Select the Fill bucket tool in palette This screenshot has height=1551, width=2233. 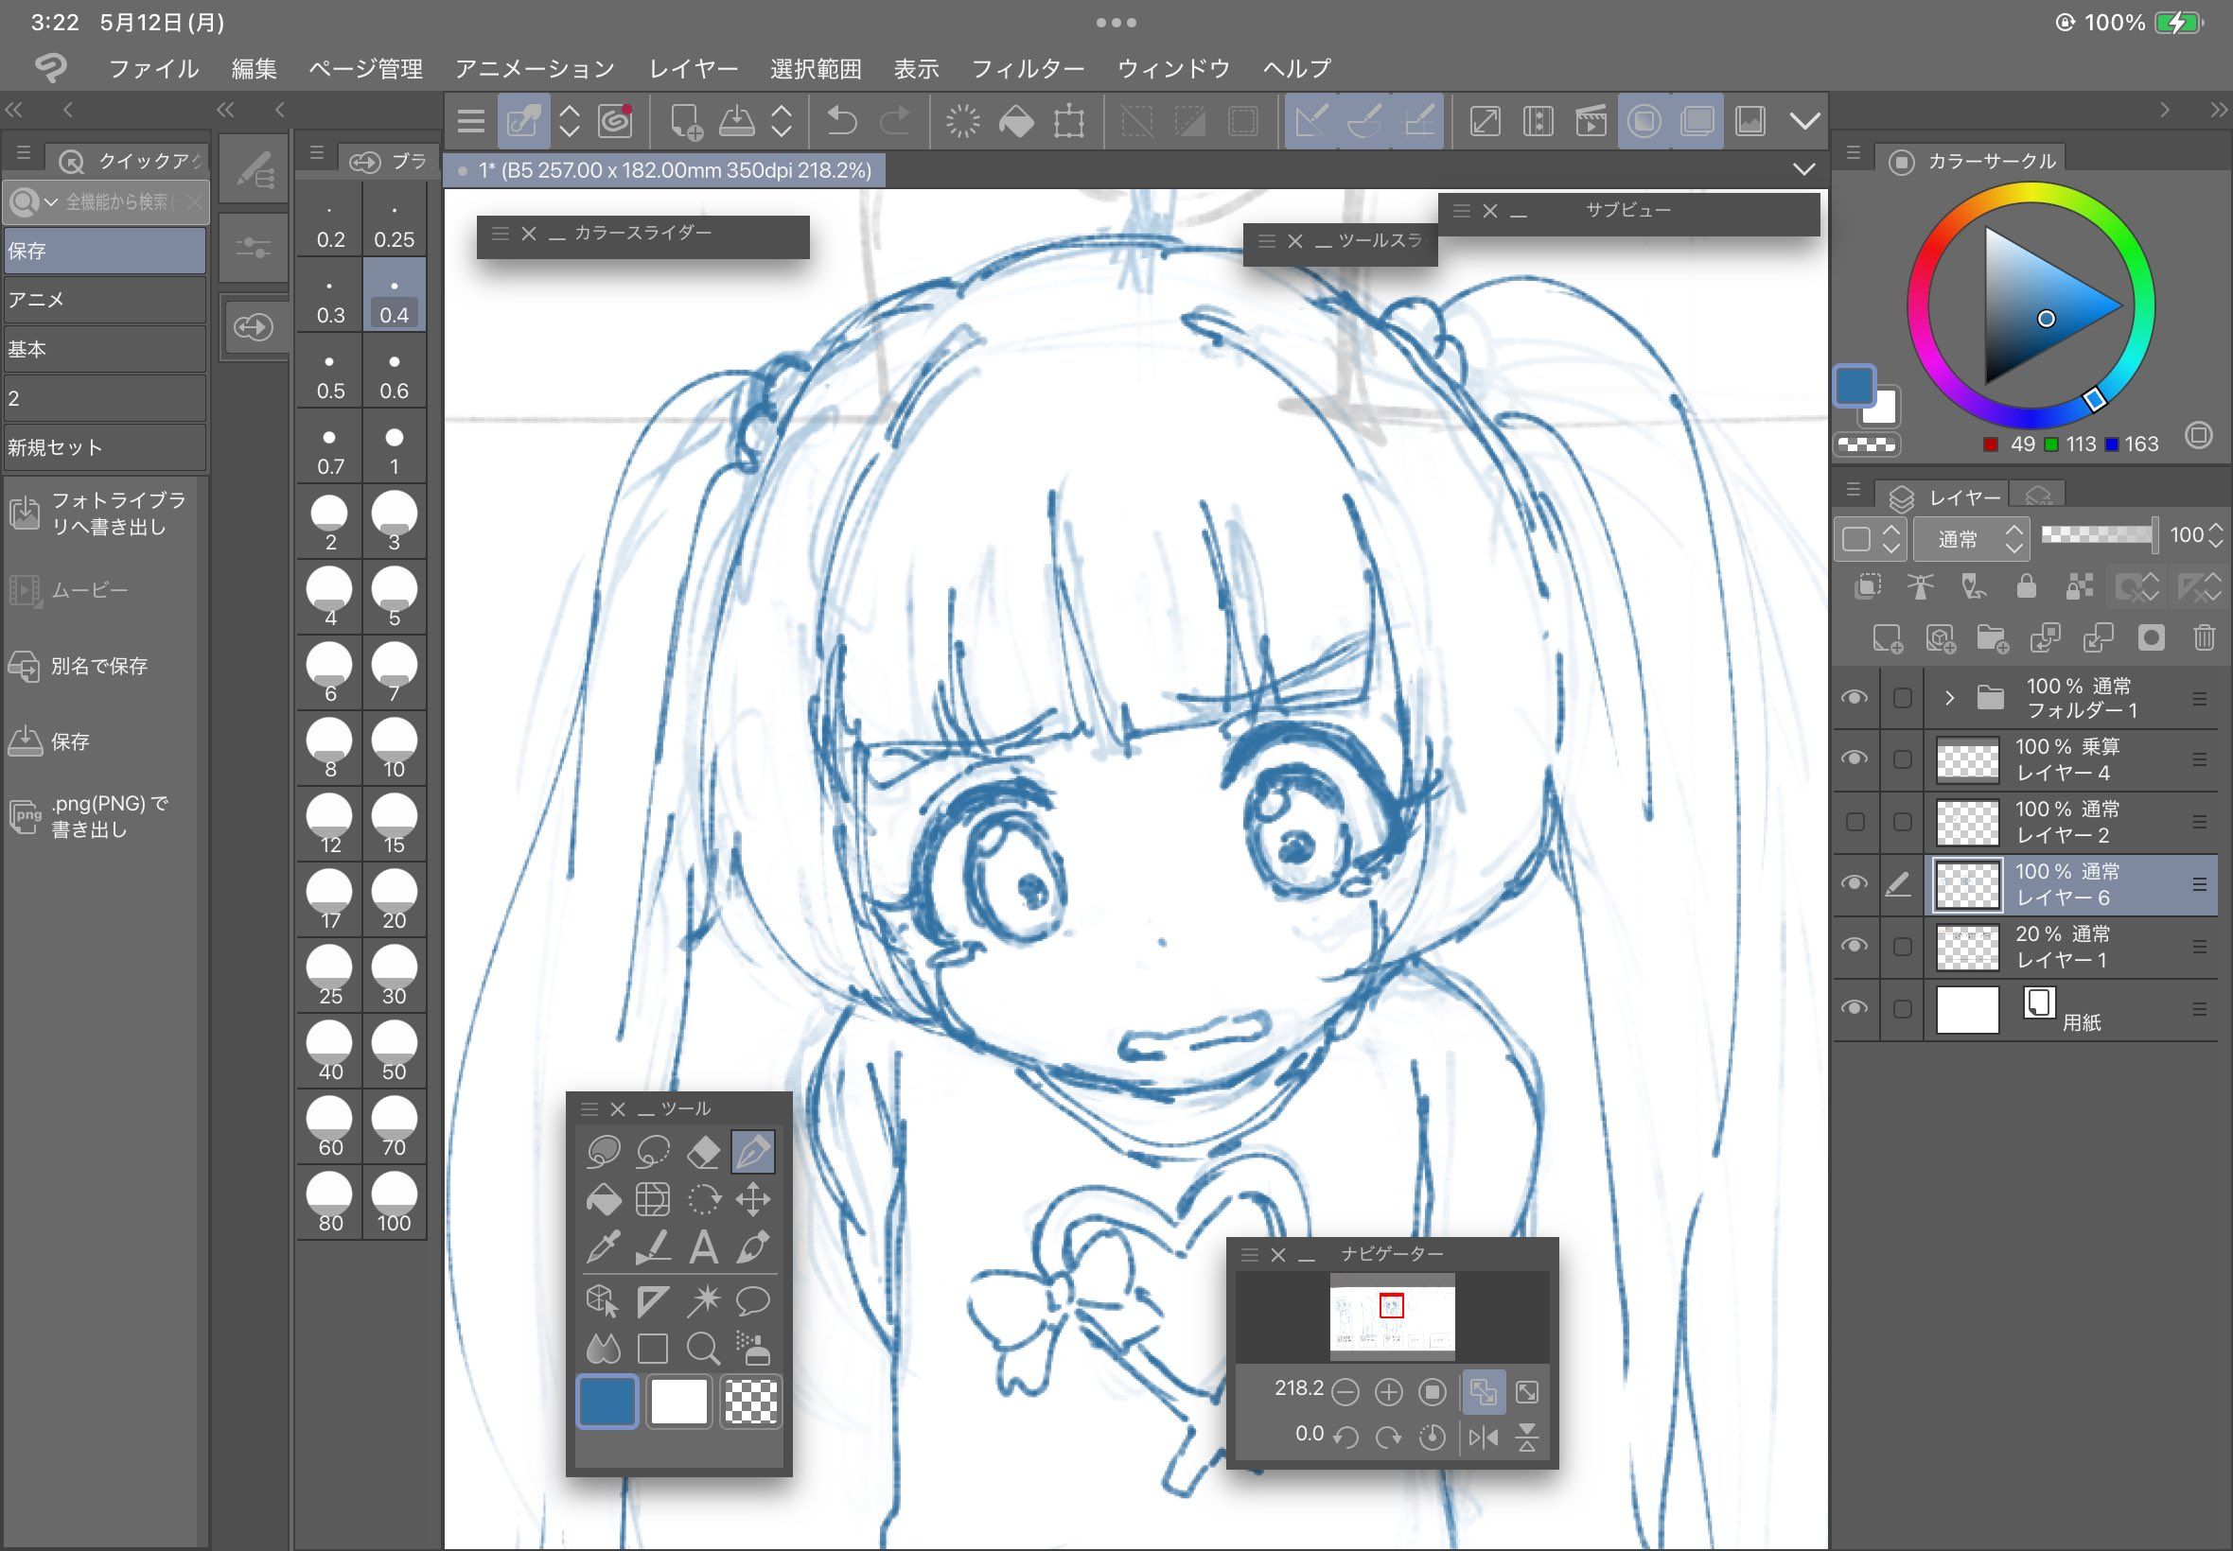603,1200
